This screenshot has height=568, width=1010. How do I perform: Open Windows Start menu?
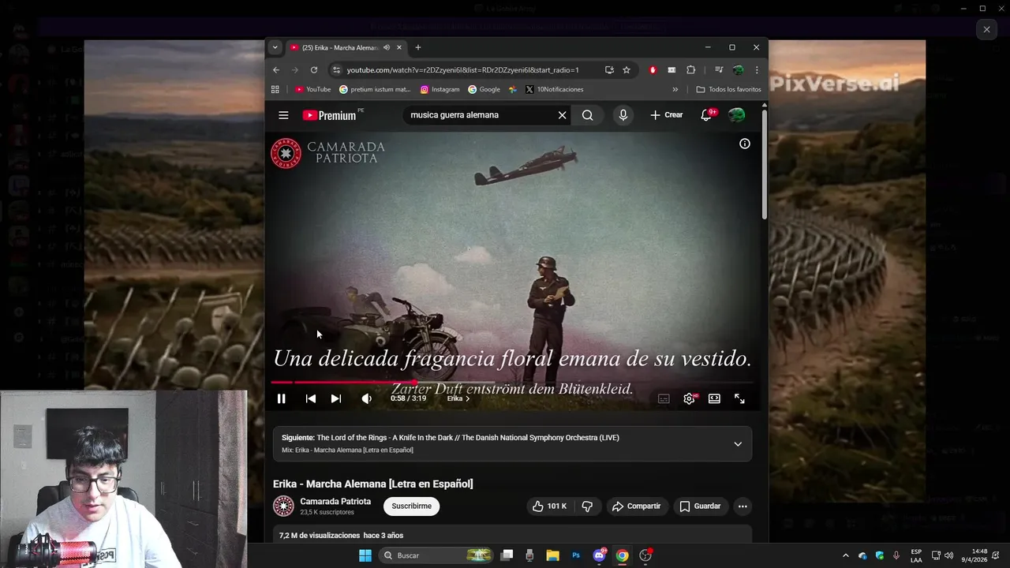(x=365, y=555)
